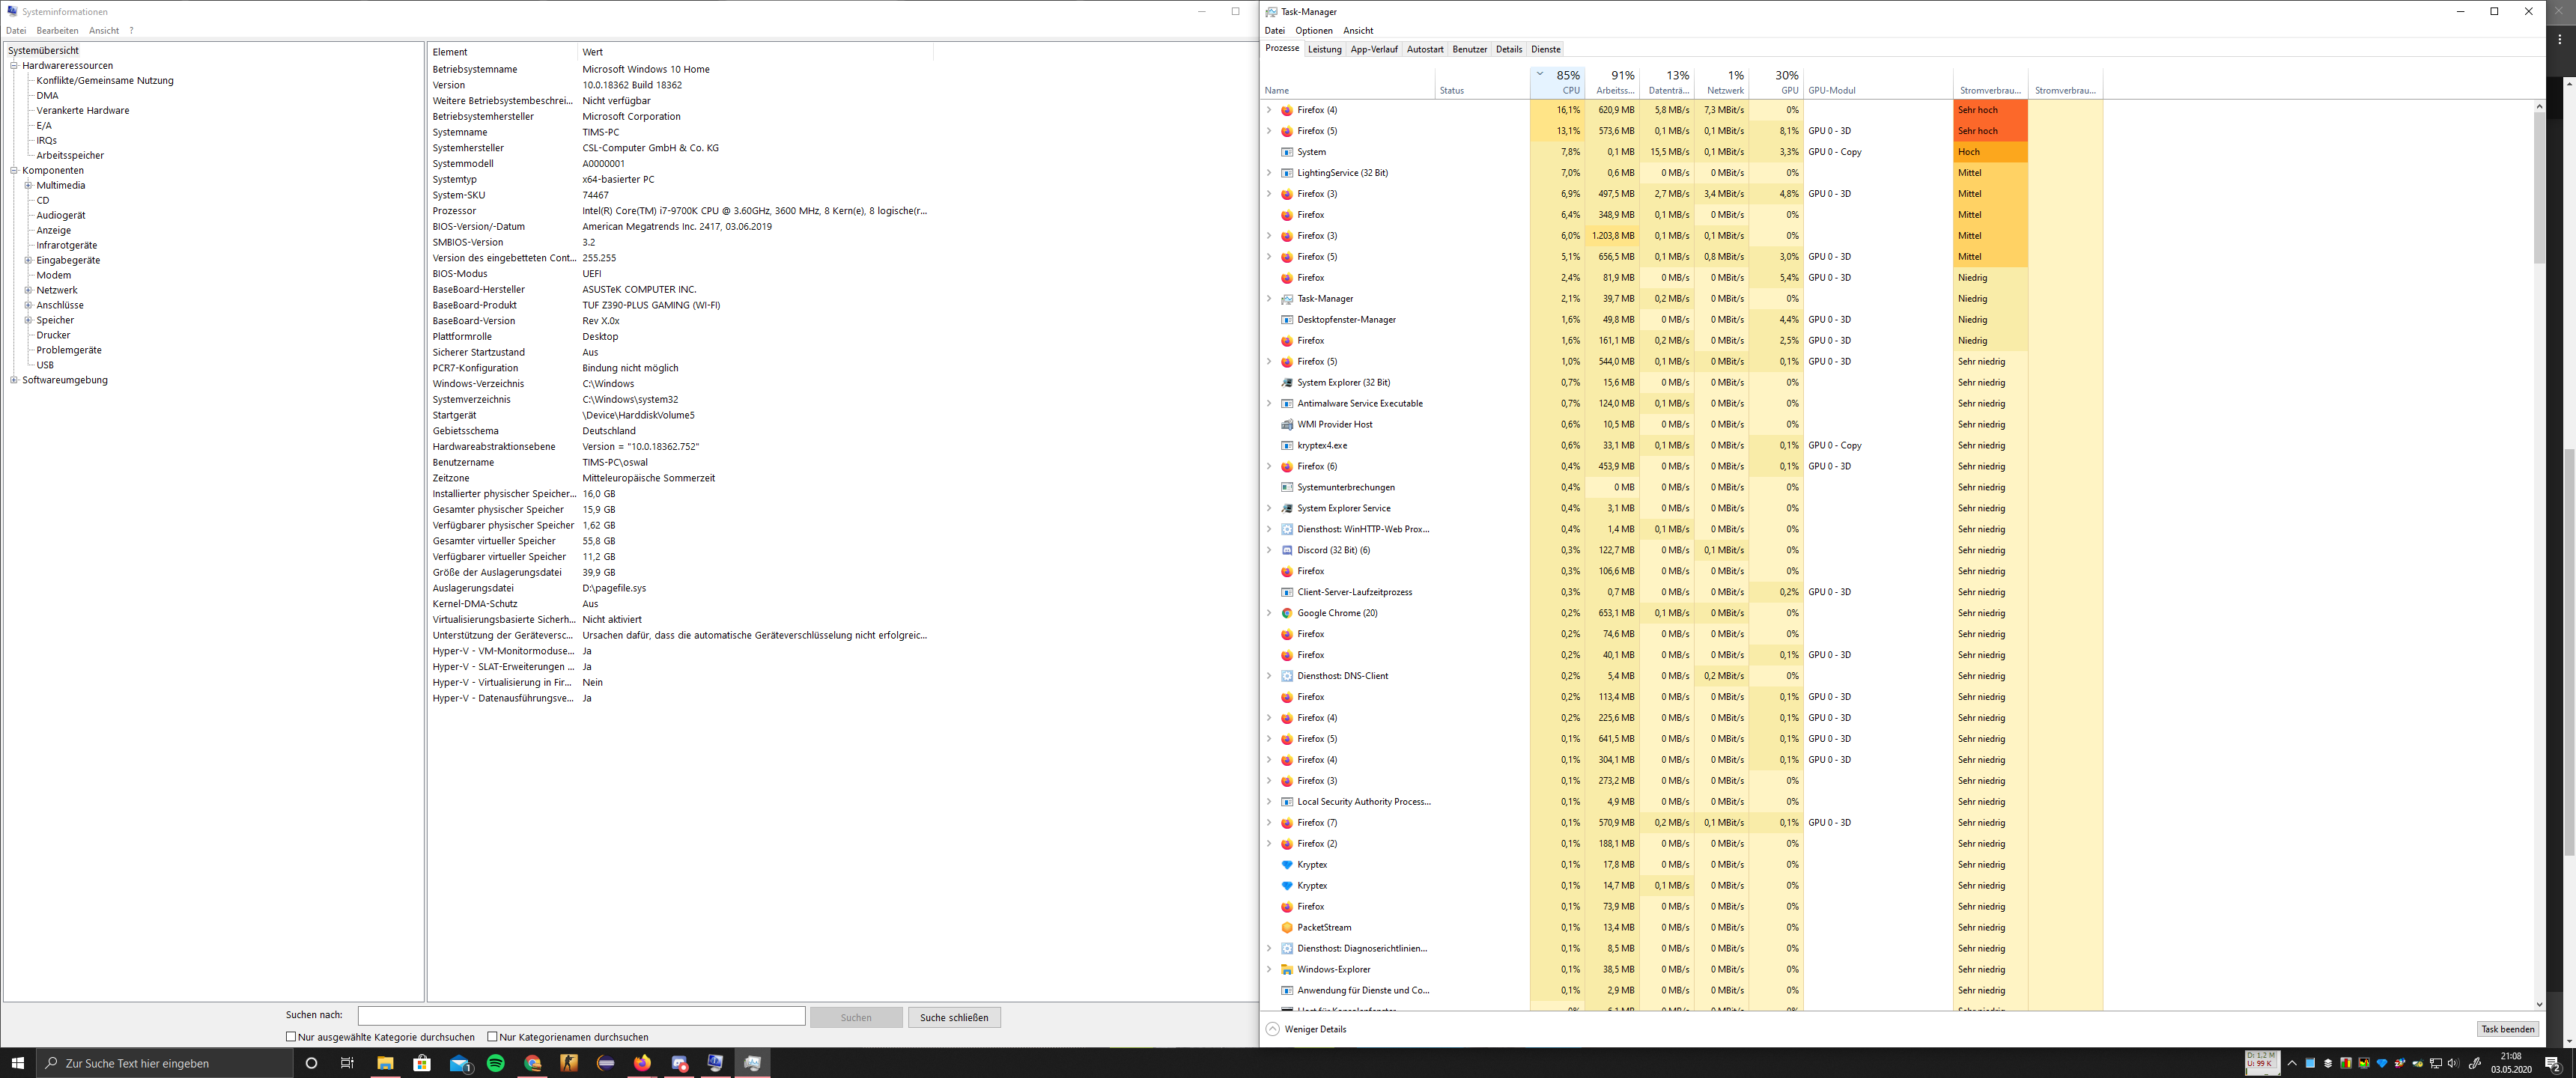
Task: Click the Discord taskbar icon
Action: pyautogui.click(x=679, y=1063)
